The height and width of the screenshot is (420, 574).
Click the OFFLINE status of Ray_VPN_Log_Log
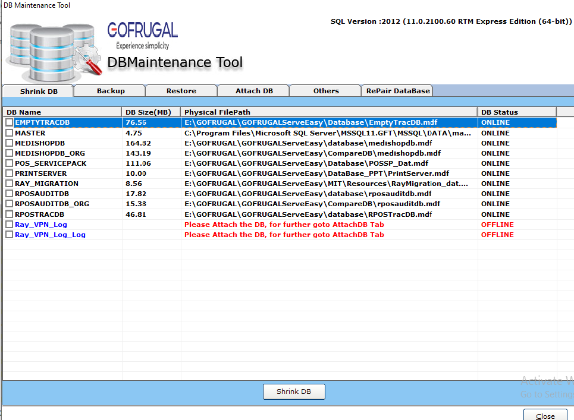pyautogui.click(x=497, y=235)
